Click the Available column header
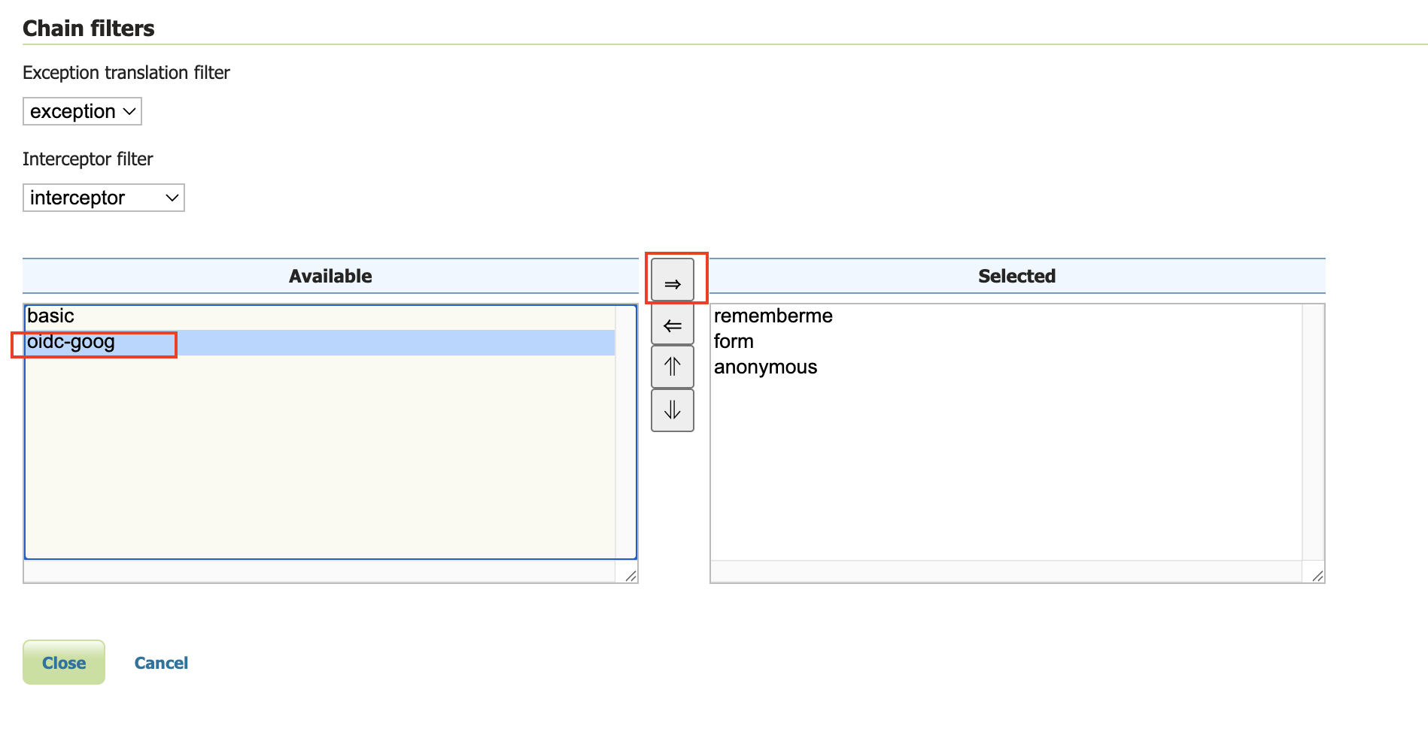Viewport: 1428px width, 753px height. click(x=330, y=276)
